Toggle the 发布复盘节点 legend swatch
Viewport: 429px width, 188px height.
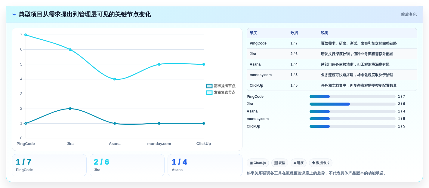(209, 93)
